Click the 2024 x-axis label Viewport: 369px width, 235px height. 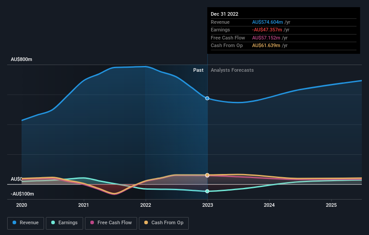269,205
